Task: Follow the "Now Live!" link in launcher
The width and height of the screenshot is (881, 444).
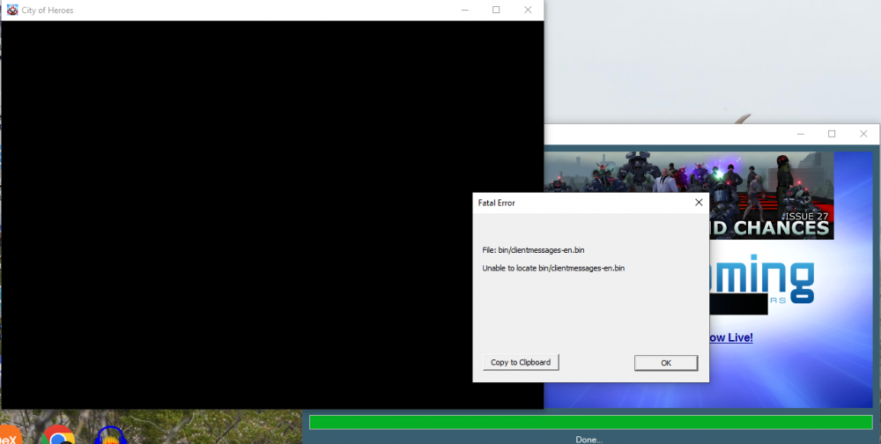Action: point(731,337)
